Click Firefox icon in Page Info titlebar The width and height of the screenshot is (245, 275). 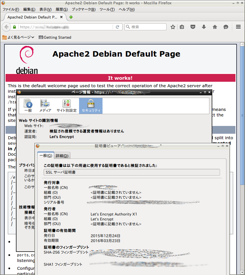click(19, 92)
